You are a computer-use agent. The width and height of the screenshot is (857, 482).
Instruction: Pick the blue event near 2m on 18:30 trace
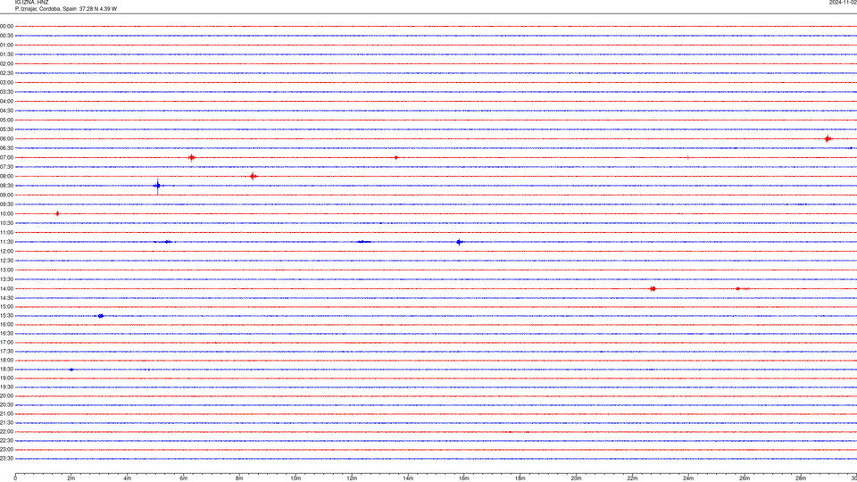[71, 370]
